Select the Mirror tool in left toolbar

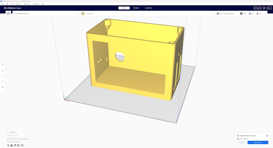(x=3, y=82)
